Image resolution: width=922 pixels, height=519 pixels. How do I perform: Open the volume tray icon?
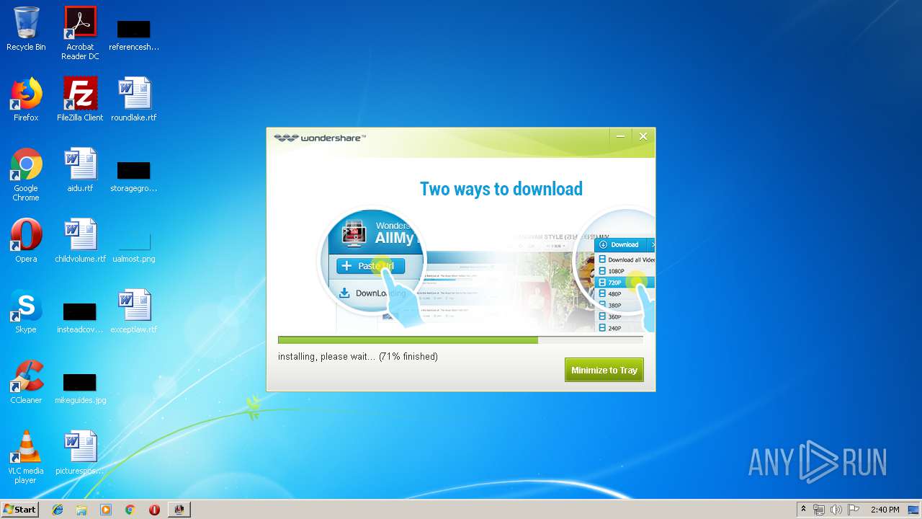(x=836, y=510)
